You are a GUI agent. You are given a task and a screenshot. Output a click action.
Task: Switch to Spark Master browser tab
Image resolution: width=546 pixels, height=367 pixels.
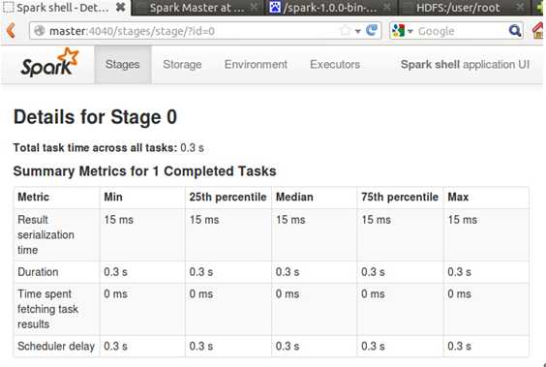197,8
